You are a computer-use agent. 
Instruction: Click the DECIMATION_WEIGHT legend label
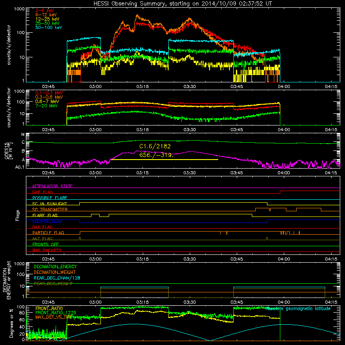tap(55, 272)
